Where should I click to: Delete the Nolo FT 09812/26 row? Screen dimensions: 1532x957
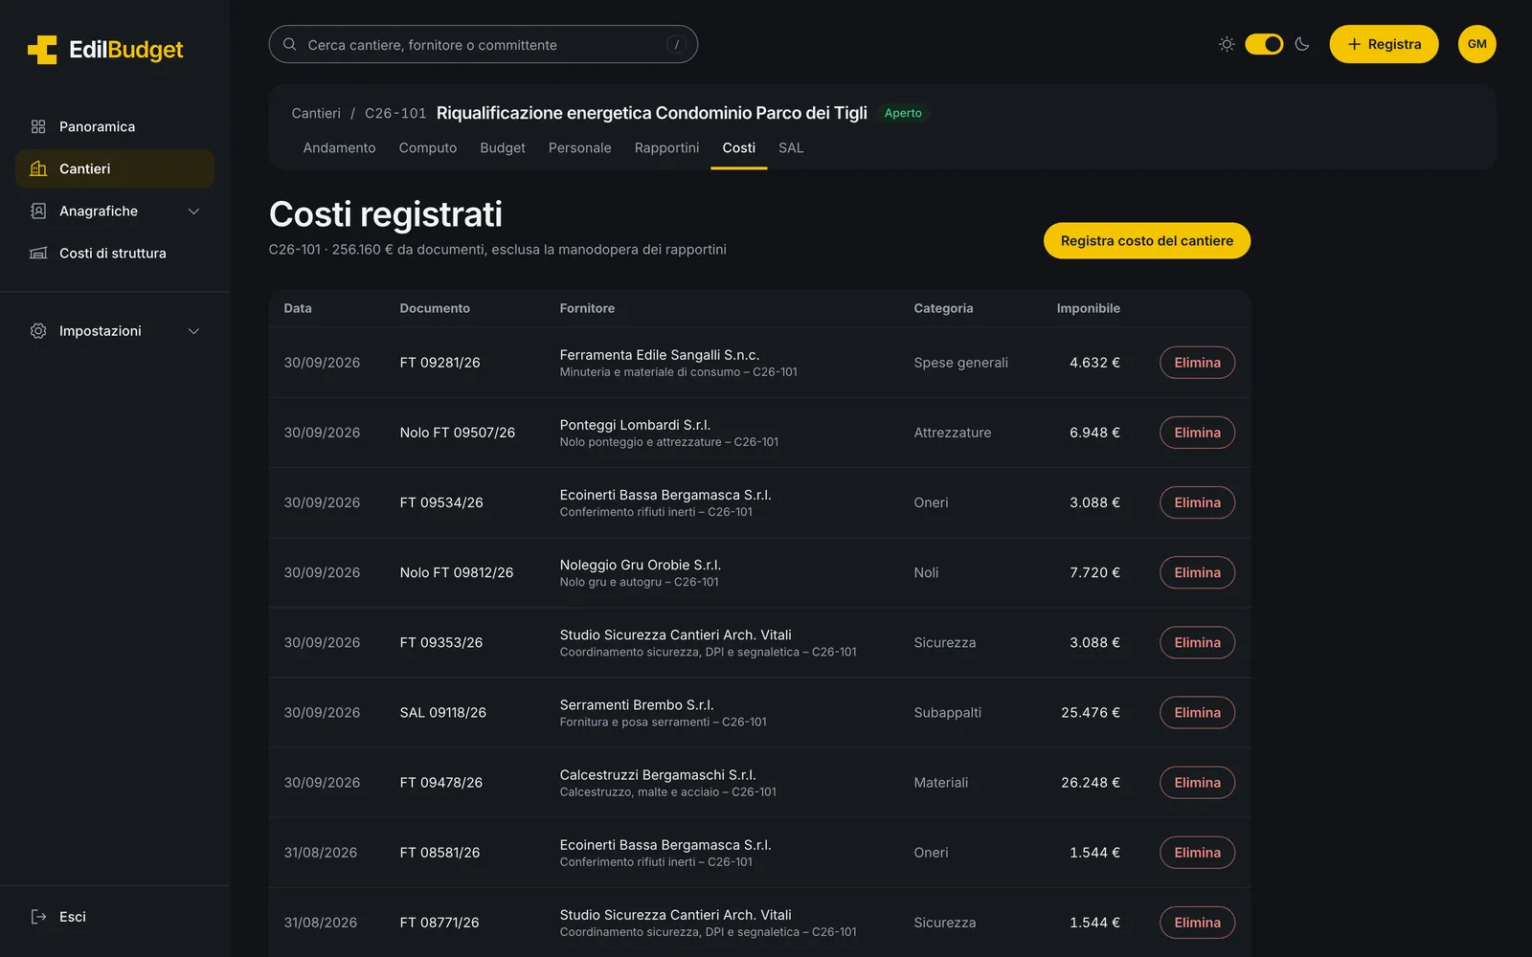pyautogui.click(x=1197, y=572)
